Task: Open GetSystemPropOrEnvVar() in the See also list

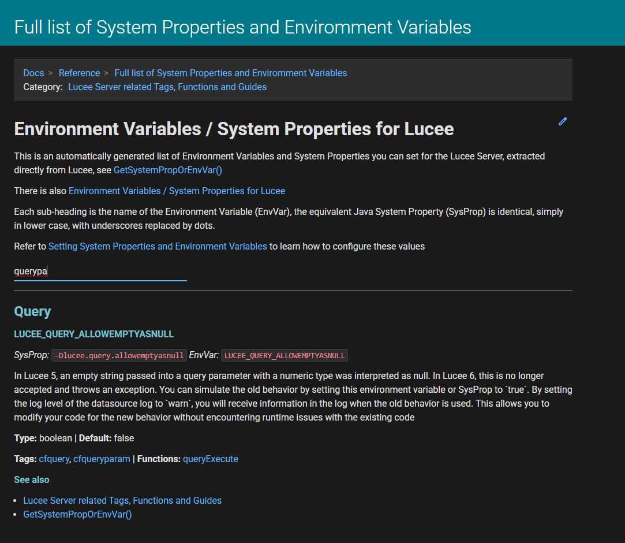Action: point(77,514)
